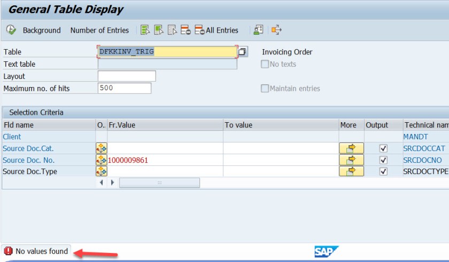The width and height of the screenshot is (449, 262).
Task: Open Table field value help button
Action: (243, 52)
